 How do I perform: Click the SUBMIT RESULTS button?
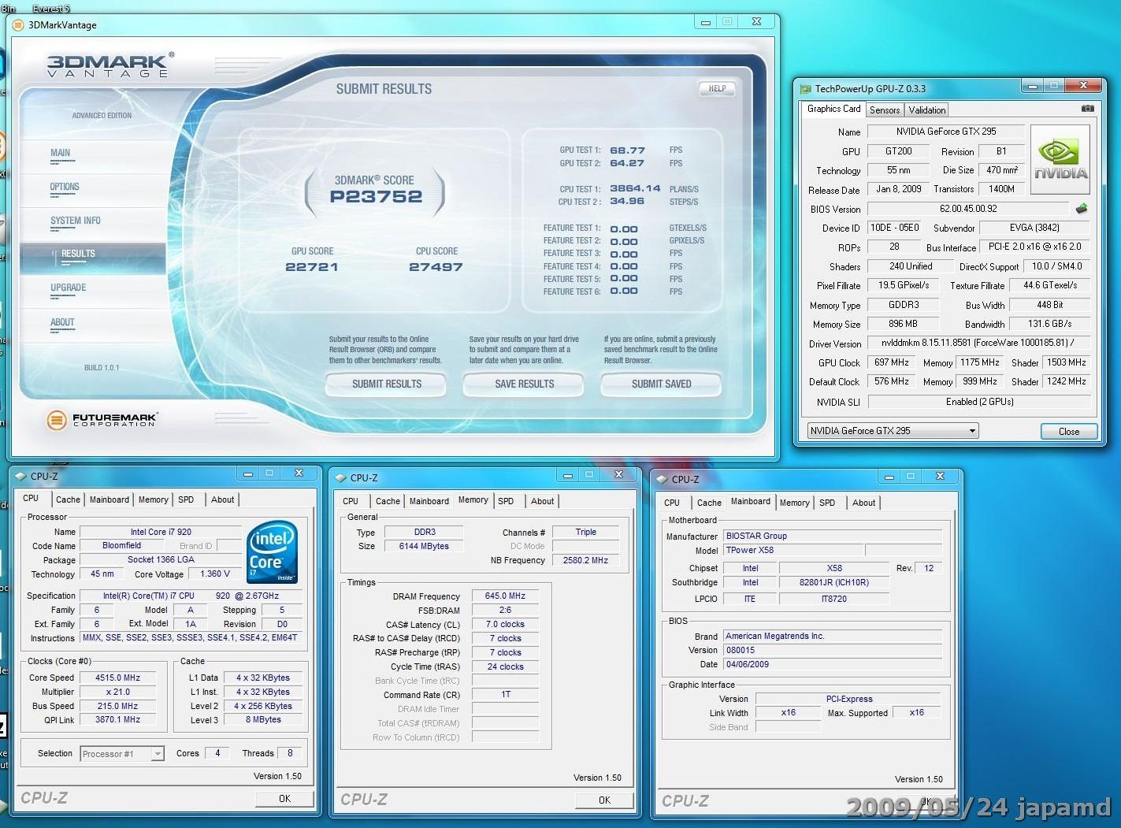coord(387,384)
